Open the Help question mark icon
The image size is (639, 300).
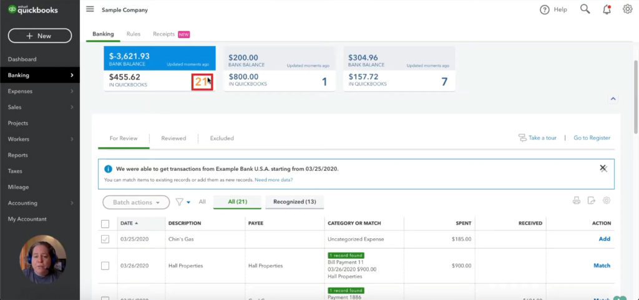544,10
